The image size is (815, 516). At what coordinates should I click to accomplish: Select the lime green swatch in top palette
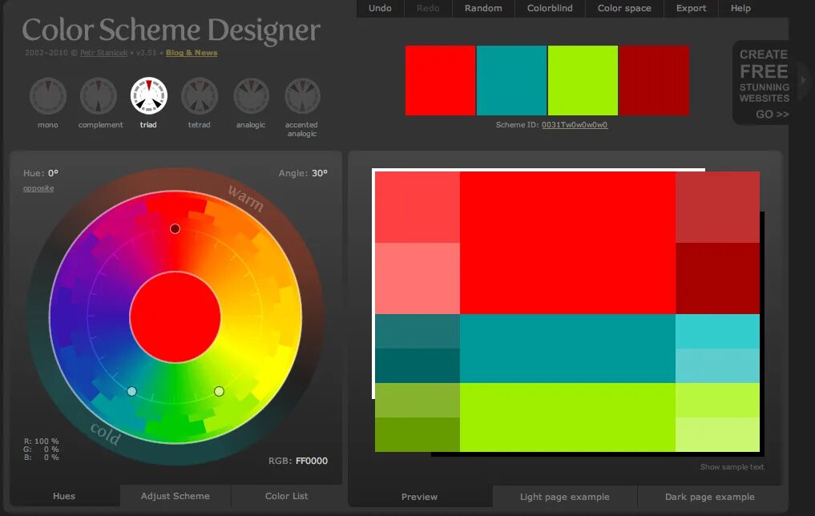tap(583, 81)
